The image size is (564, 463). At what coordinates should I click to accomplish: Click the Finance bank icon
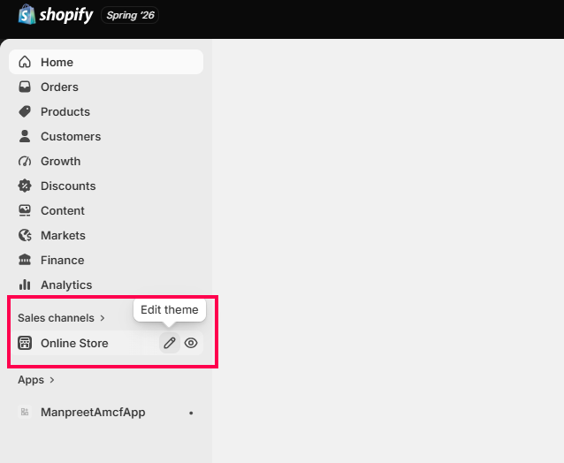(25, 260)
